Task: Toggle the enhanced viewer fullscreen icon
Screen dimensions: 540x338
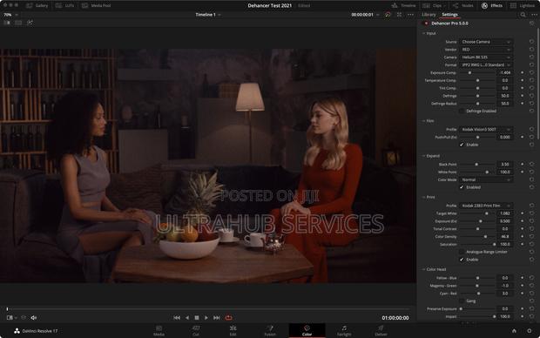Action: click(x=399, y=15)
